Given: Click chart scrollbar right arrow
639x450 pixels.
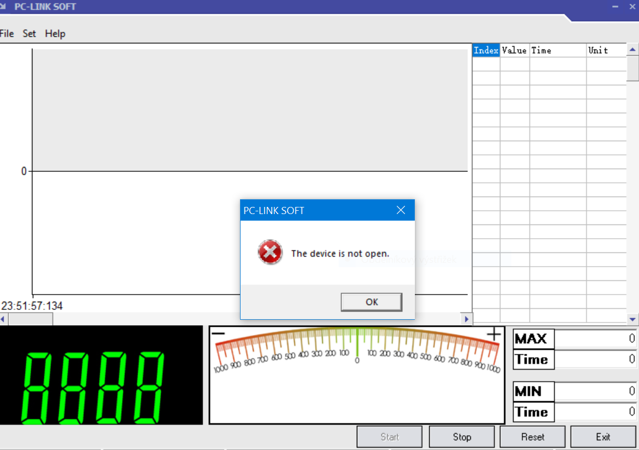Looking at the screenshot, I should 467,319.
